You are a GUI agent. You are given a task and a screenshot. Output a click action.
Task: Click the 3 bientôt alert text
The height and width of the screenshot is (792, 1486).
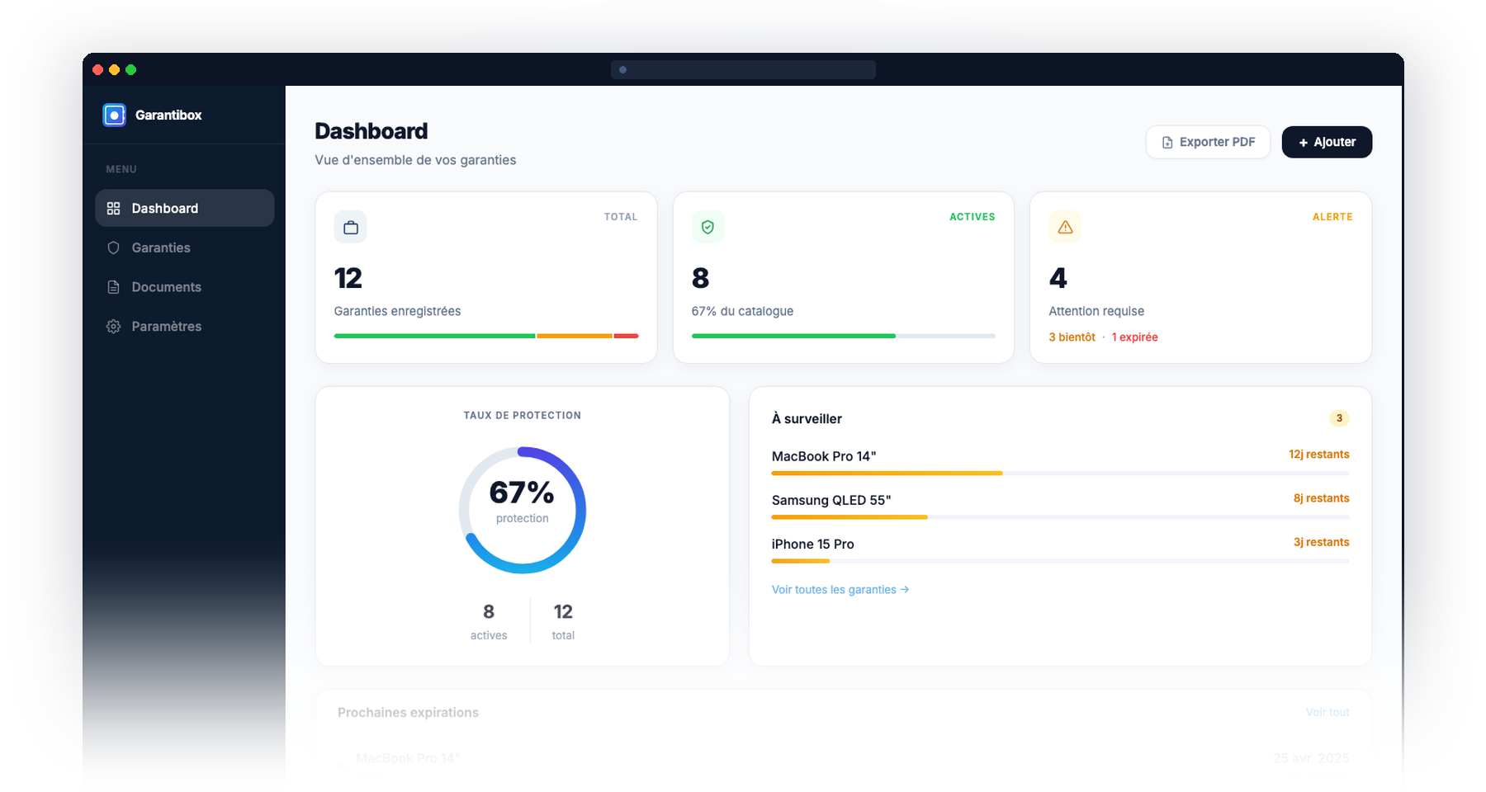pos(1072,337)
